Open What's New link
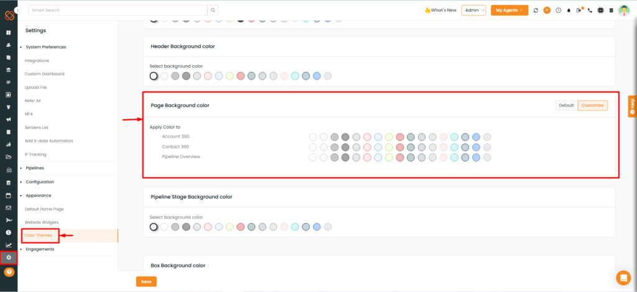 (x=441, y=10)
